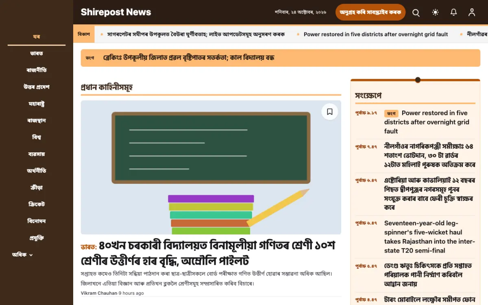The width and height of the screenshot is (488, 305).
Task: Open উত্তৰ প্ৰদেশ section in sidebar
Action: [37, 87]
